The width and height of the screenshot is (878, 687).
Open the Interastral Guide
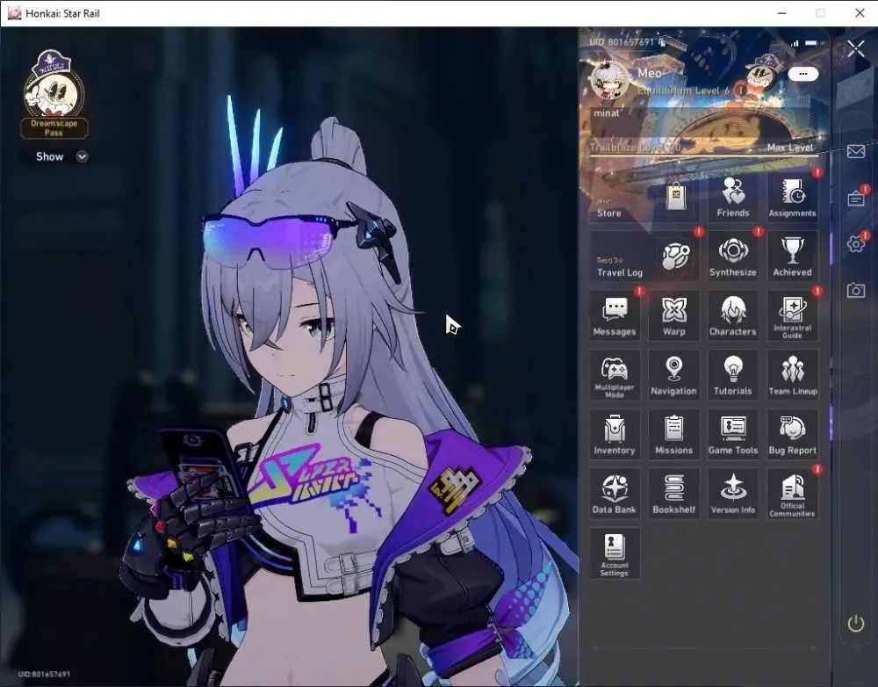pyautogui.click(x=792, y=316)
